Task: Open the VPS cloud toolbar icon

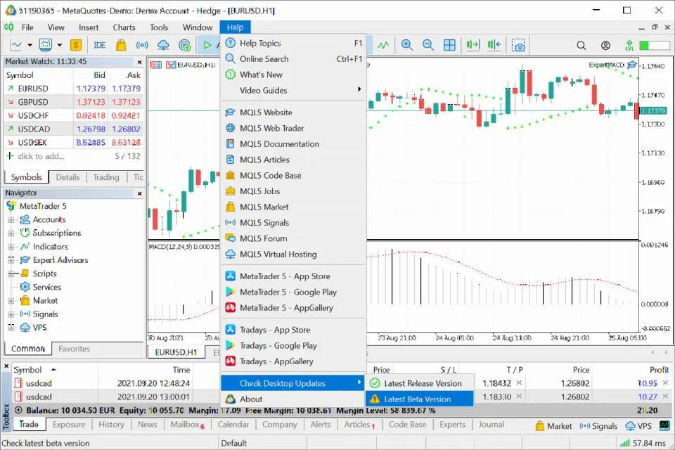Action: point(163,45)
